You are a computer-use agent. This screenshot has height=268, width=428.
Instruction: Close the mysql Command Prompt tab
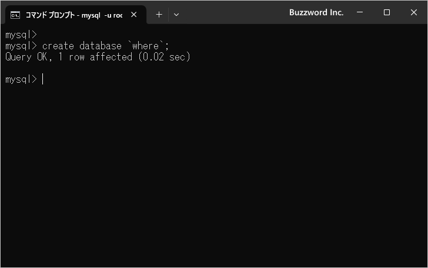coord(133,15)
